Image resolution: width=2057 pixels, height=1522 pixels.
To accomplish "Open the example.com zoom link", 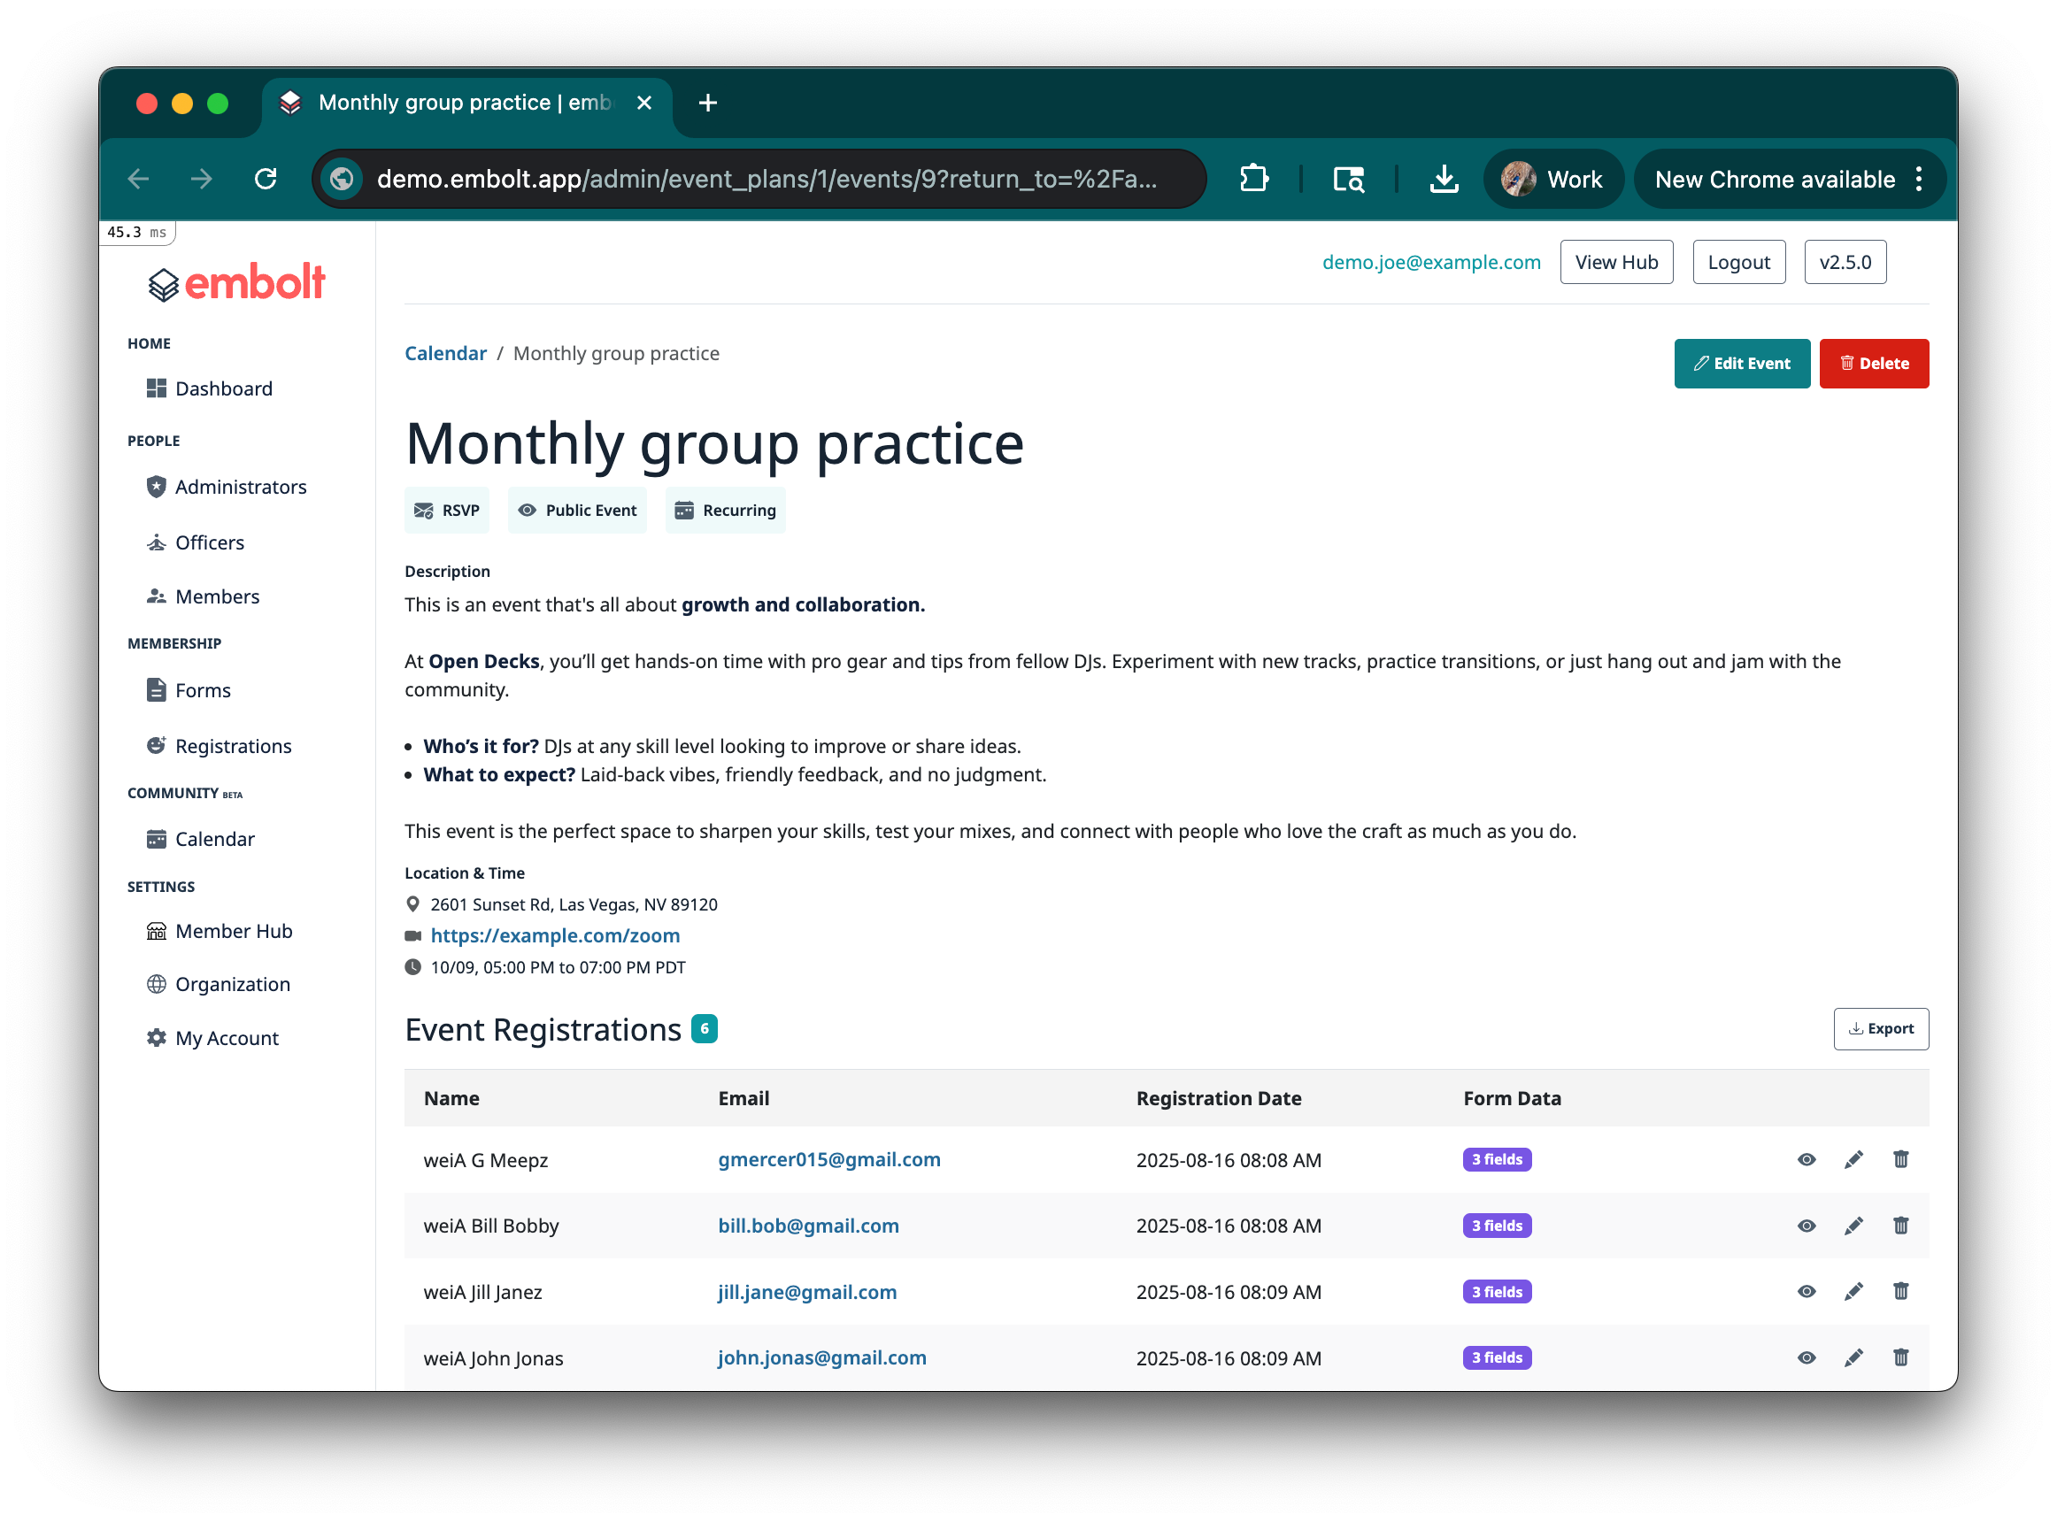I will coord(555,935).
